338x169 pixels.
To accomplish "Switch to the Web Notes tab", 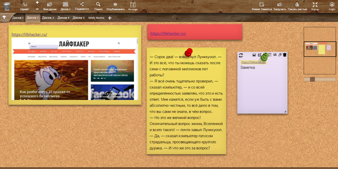I will 96,18.
